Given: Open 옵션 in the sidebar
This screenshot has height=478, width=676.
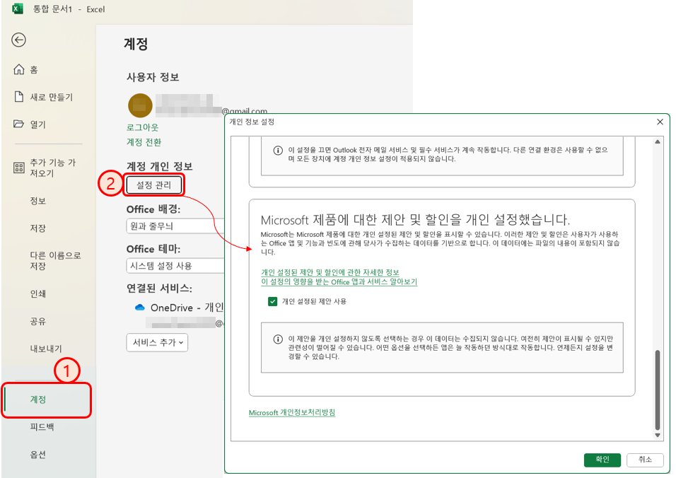Looking at the screenshot, I should pyautogui.click(x=38, y=454).
